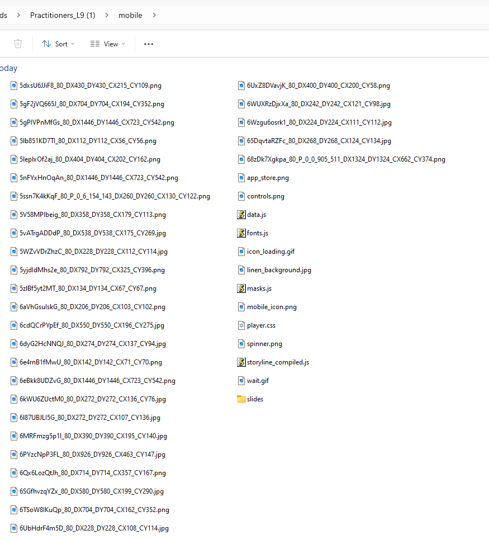Select file name 6Qx6LozQtJh_80_DX714
The image size is (489, 540).
[93, 472]
